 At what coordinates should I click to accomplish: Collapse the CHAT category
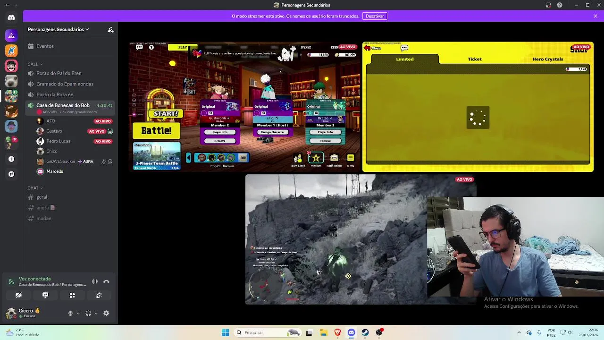click(35, 188)
